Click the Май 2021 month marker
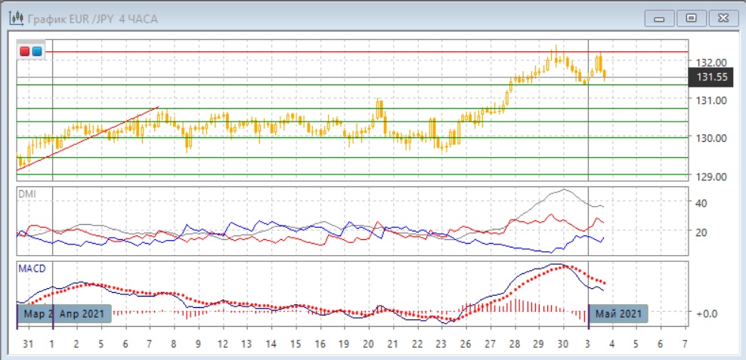746x360 pixels. point(619,313)
